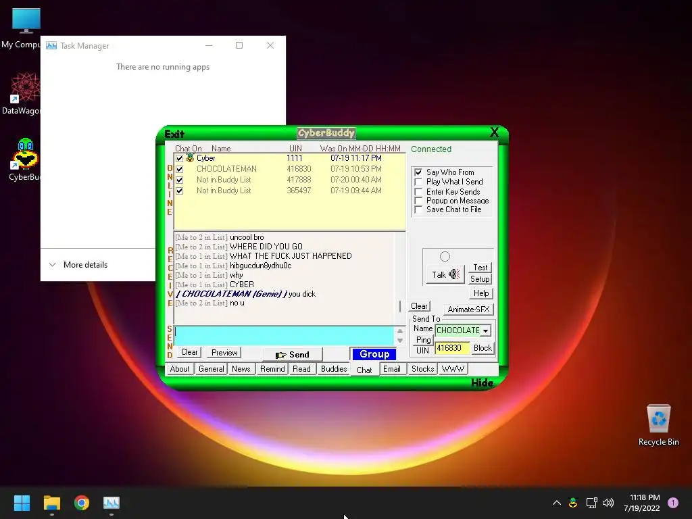This screenshot has height=519, width=692.
Task: Open the Windows Start menu
Action: coord(22,503)
